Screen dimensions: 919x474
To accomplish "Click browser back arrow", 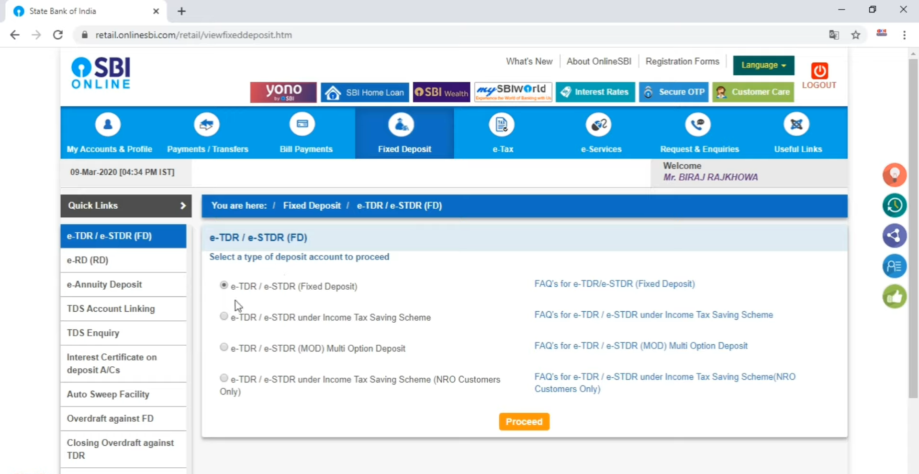I will (15, 35).
